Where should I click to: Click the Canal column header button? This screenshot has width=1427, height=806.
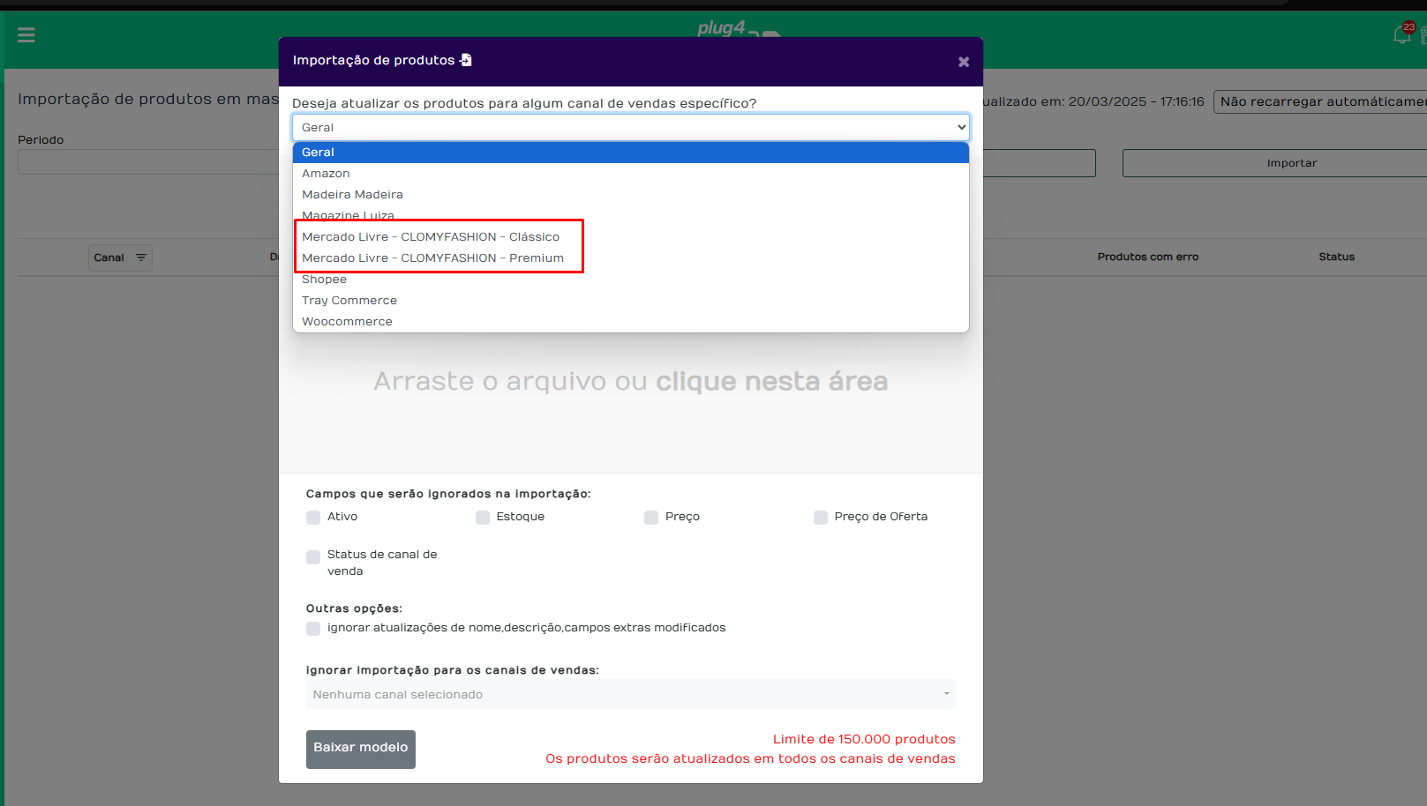pos(120,257)
